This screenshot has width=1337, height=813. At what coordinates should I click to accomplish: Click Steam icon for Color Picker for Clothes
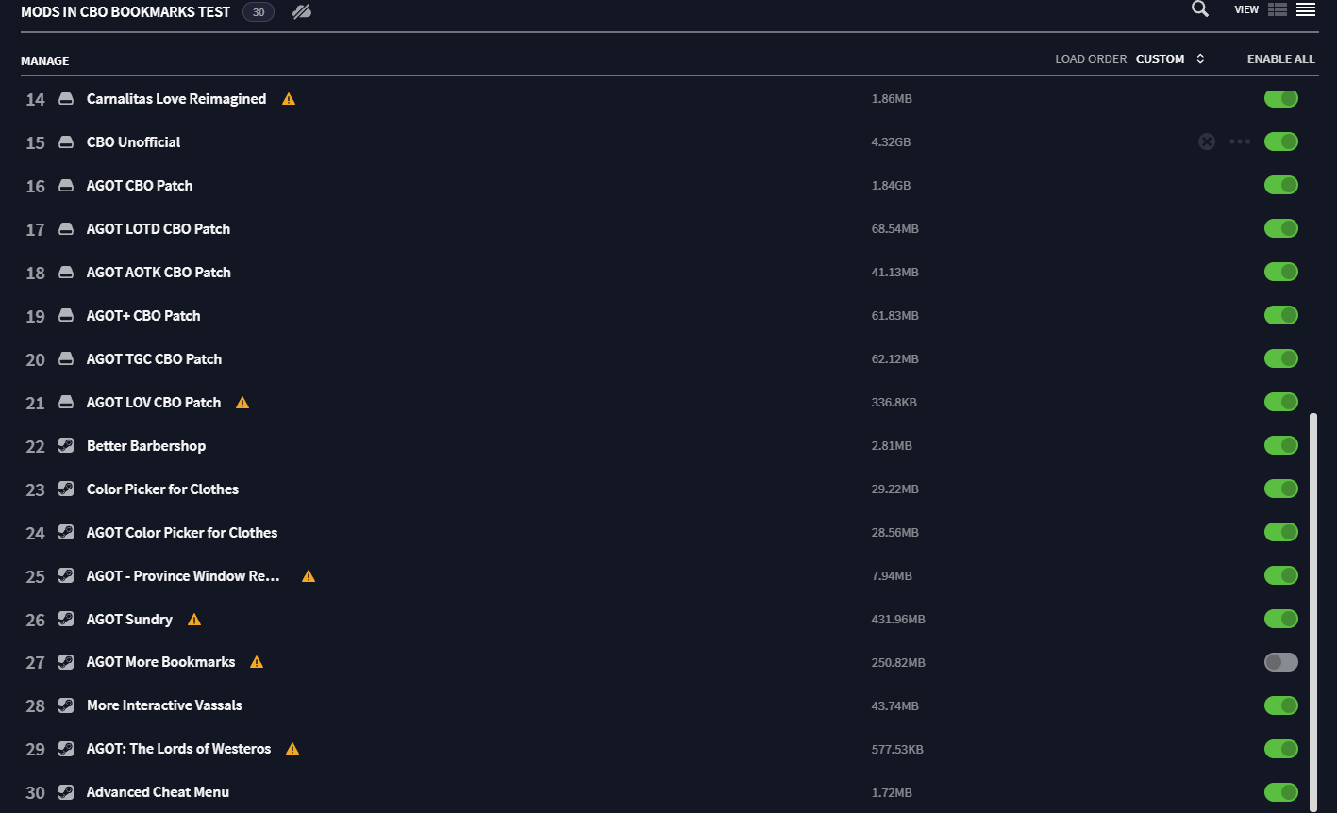pos(66,489)
